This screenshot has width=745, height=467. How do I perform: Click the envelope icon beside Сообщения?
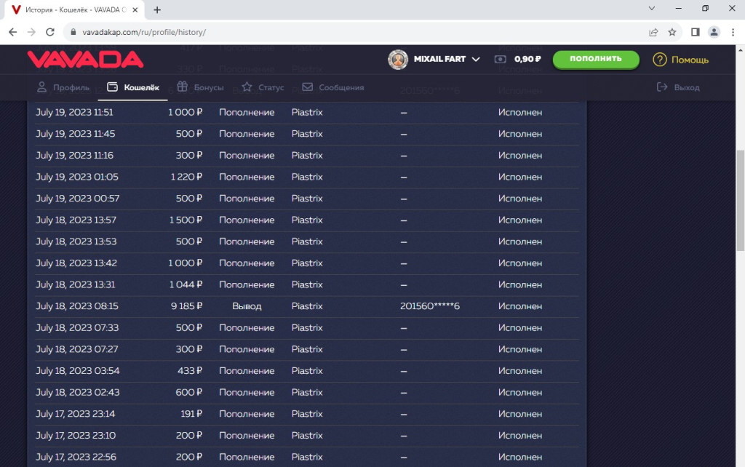pos(308,87)
